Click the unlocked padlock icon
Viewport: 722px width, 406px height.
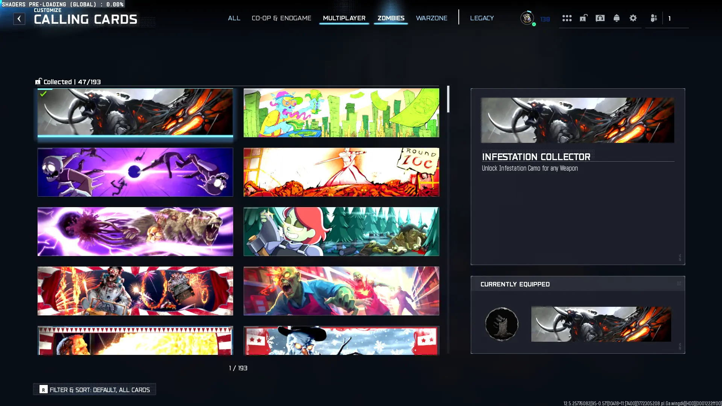click(583, 18)
